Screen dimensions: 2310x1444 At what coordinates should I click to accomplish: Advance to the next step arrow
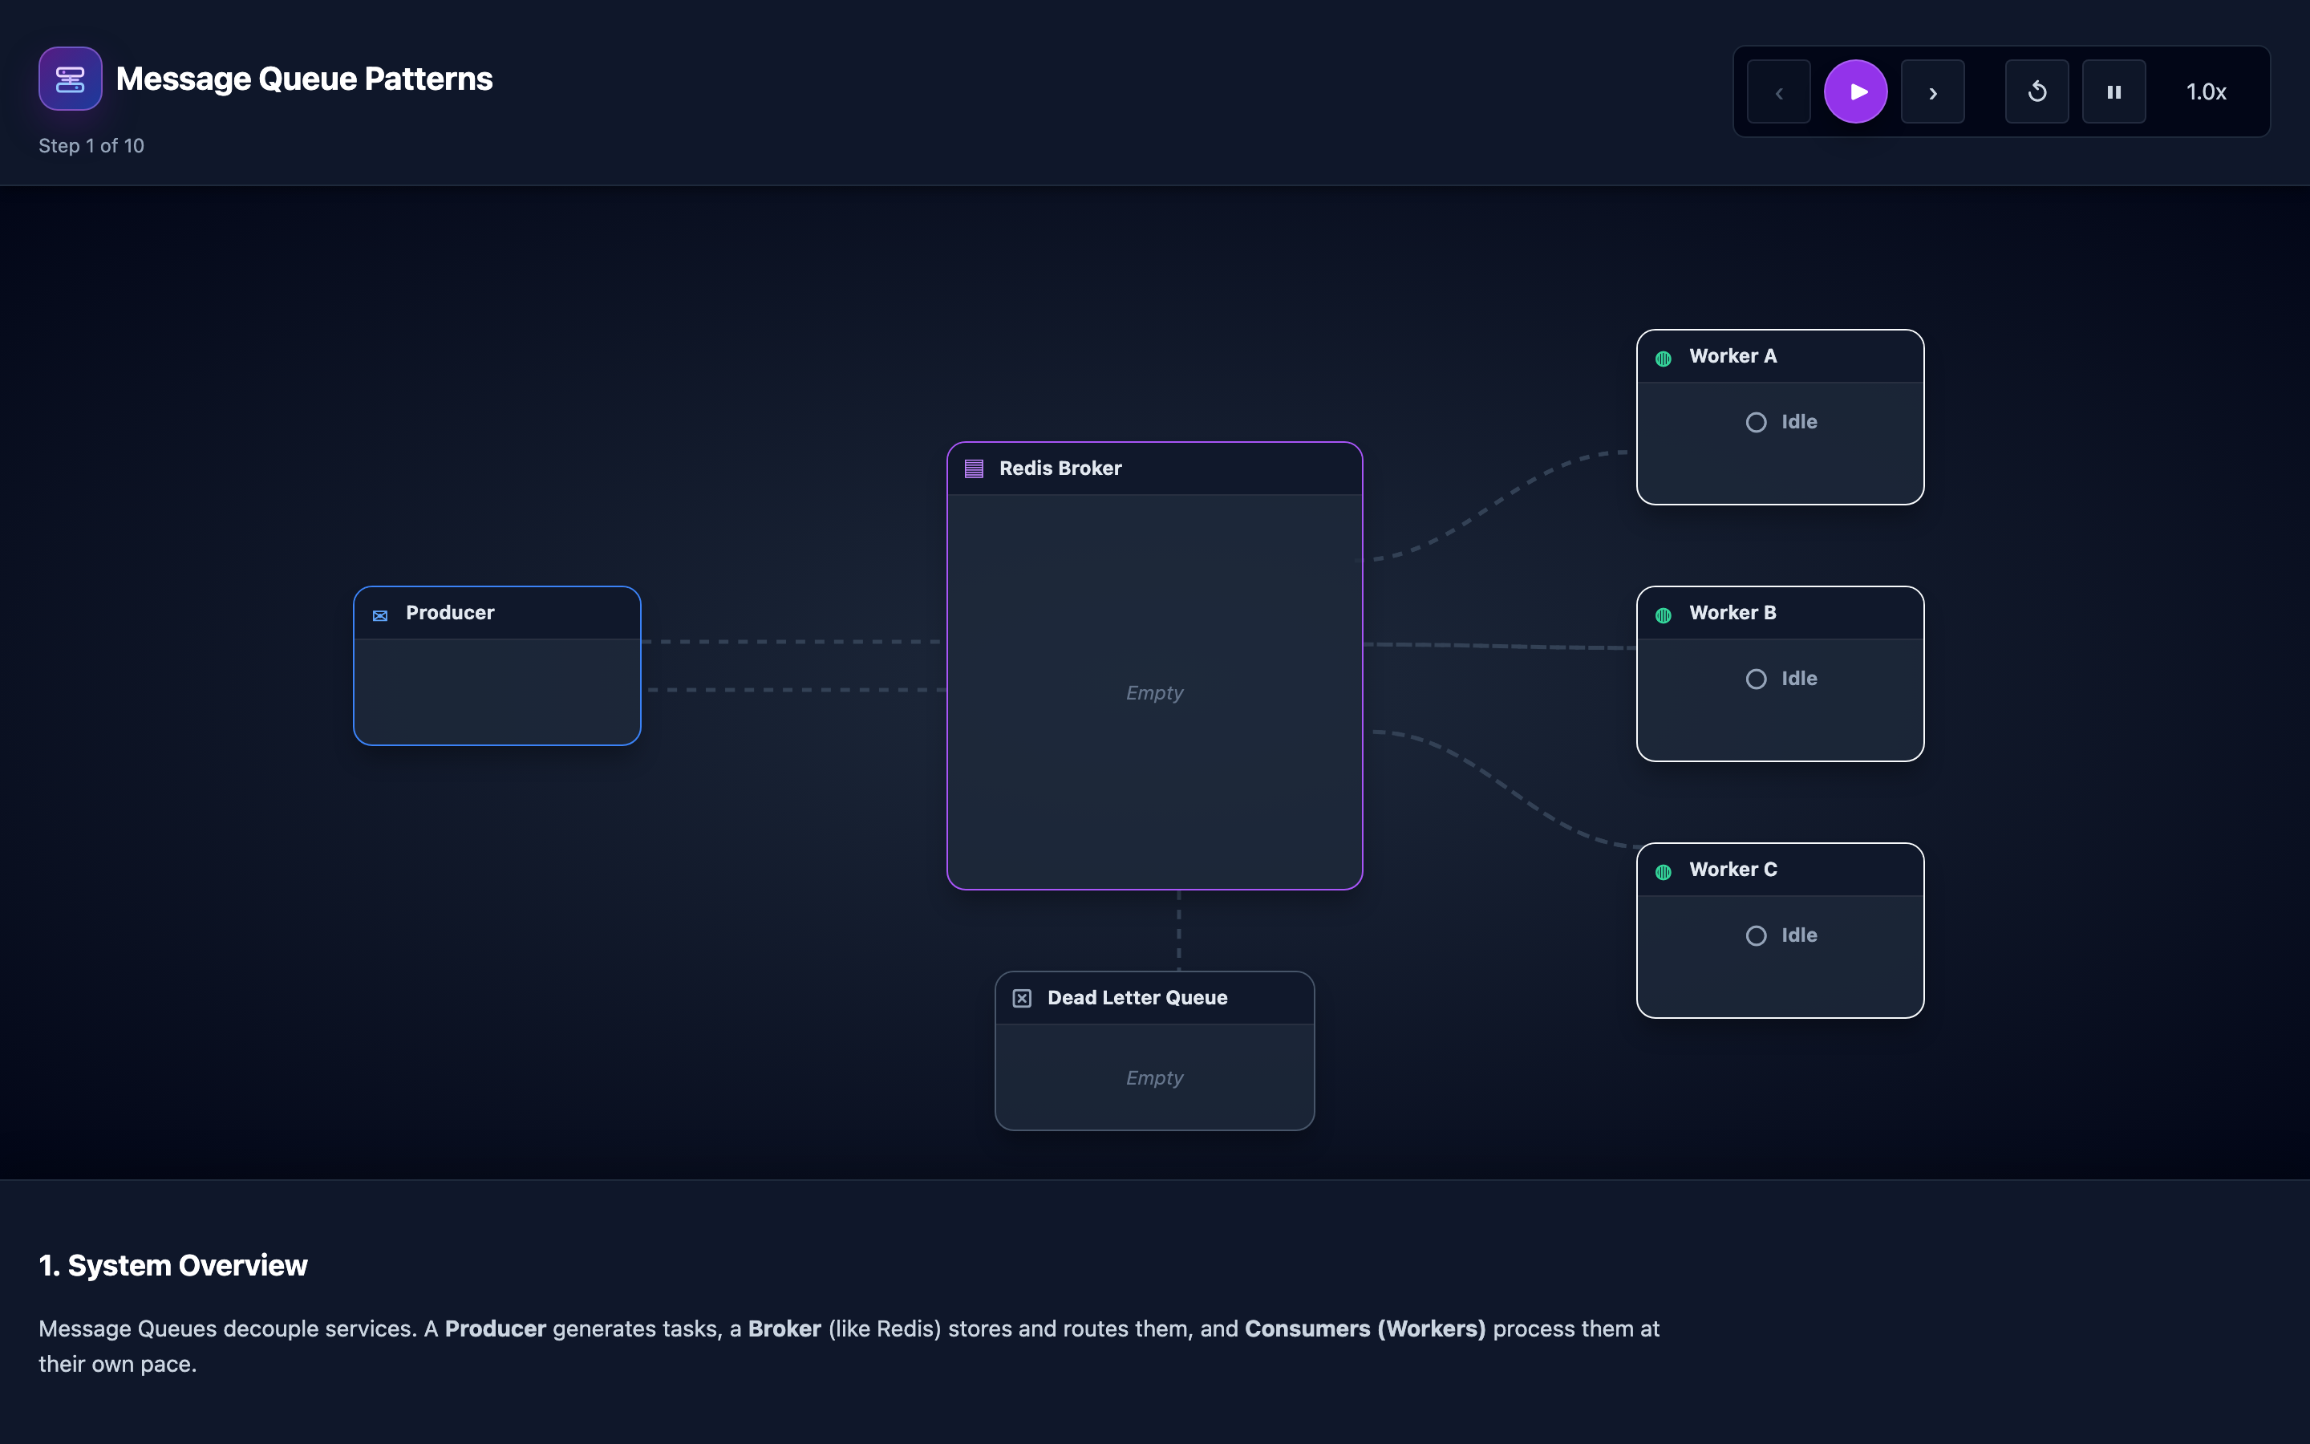pos(1933,91)
